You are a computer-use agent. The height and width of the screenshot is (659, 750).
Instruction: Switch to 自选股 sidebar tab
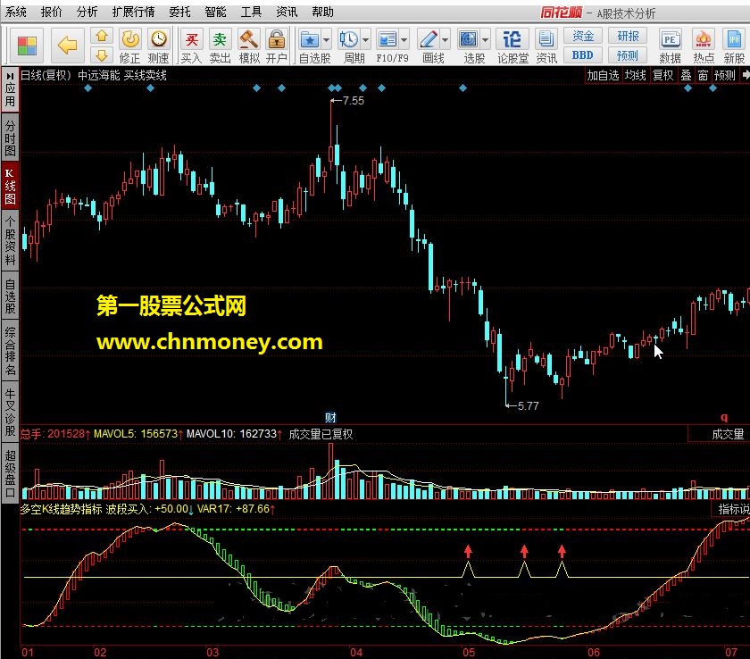(10, 296)
